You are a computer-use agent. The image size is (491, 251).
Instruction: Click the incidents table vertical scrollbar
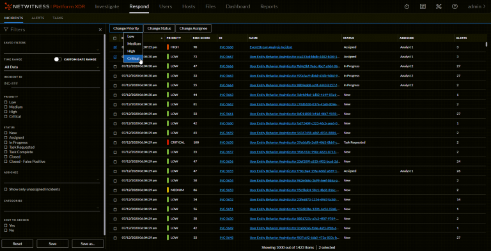pyautogui.click(x=487, y=45)
